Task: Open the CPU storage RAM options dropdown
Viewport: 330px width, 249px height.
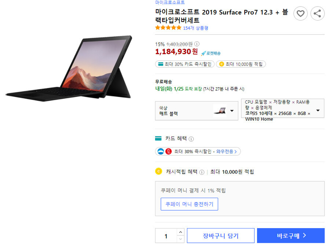Action: click(282, 108)
